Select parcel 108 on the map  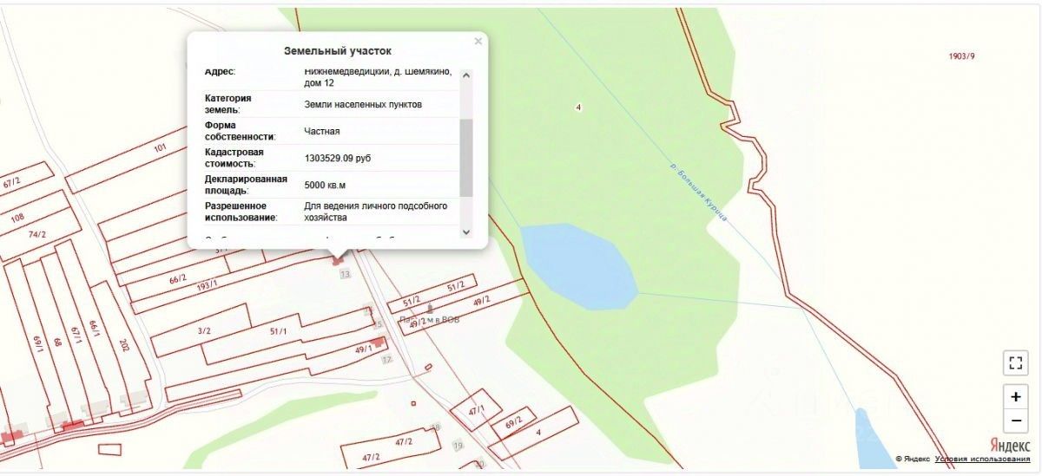pyautogui.click(x=17, y=218)
